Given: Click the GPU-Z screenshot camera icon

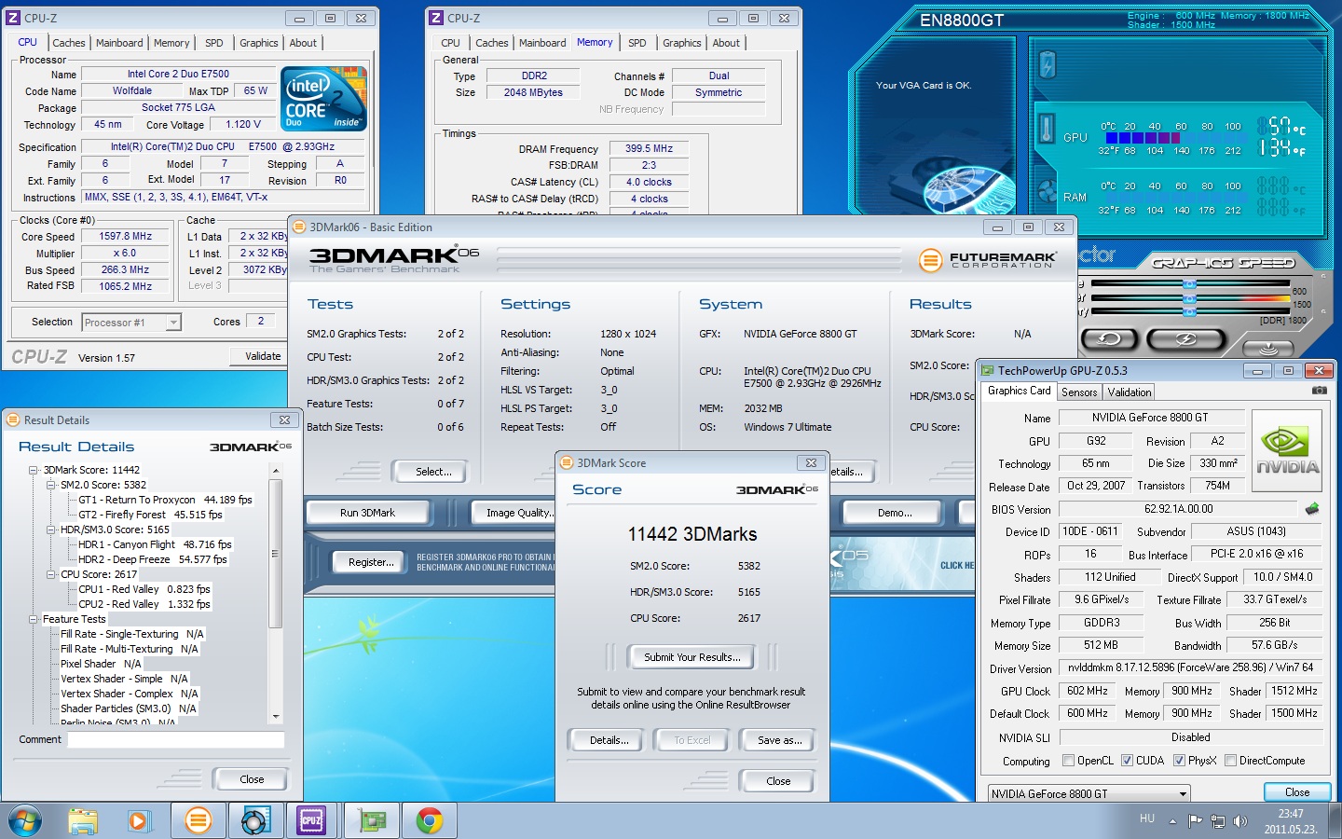Looking at the screenshot, I should 1319,392.
